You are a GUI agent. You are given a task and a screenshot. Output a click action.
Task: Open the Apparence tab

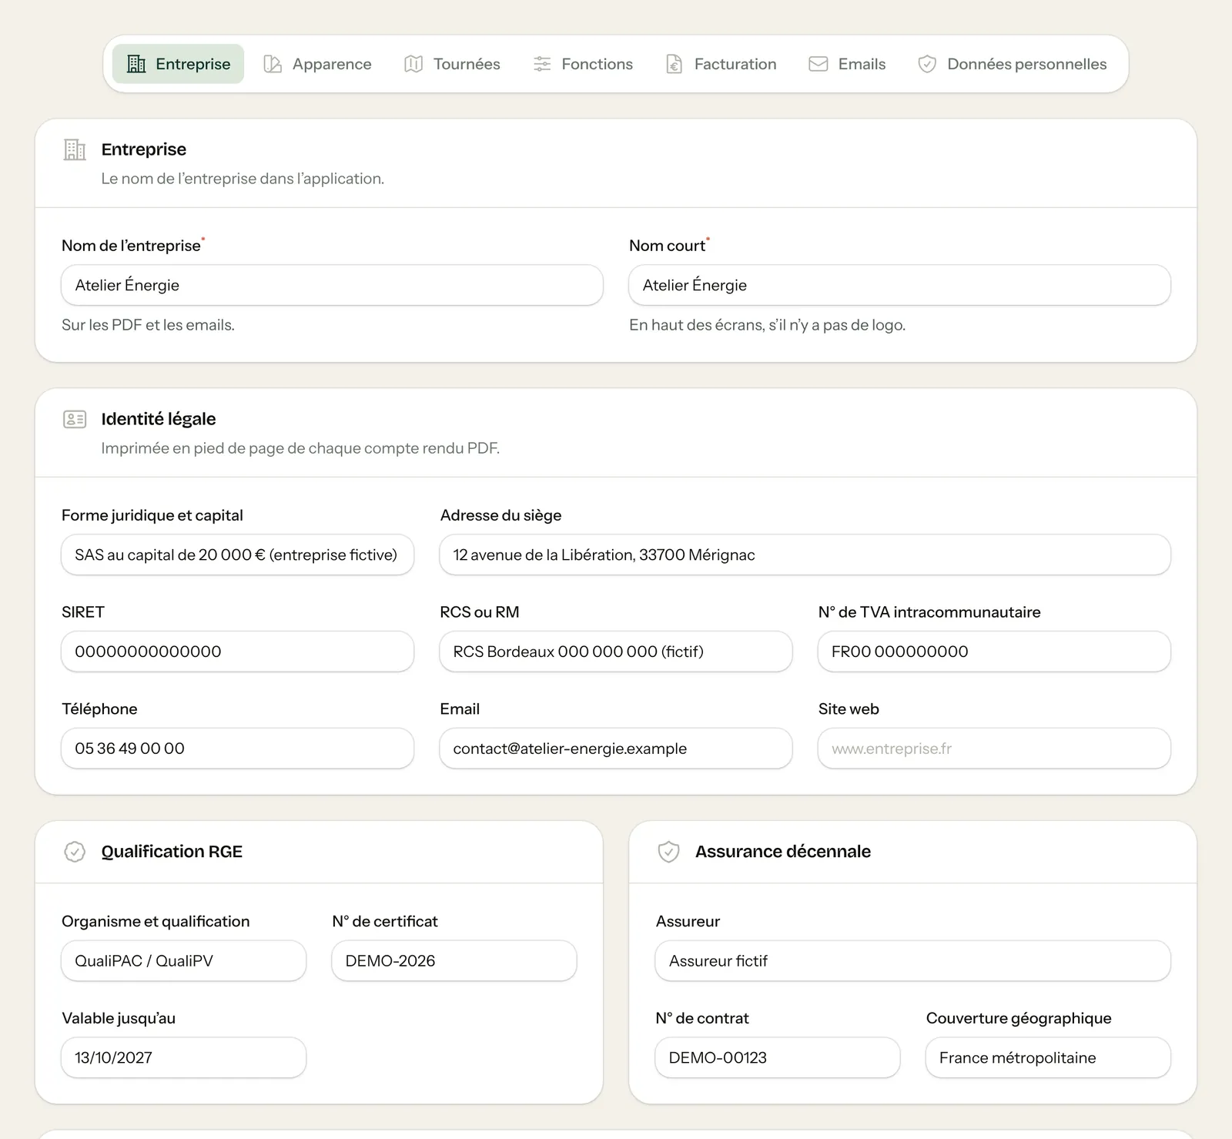(x=318, y=64)
